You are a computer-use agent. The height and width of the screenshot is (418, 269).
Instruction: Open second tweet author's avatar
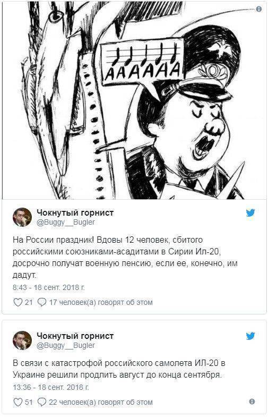(x=22, y=340)
